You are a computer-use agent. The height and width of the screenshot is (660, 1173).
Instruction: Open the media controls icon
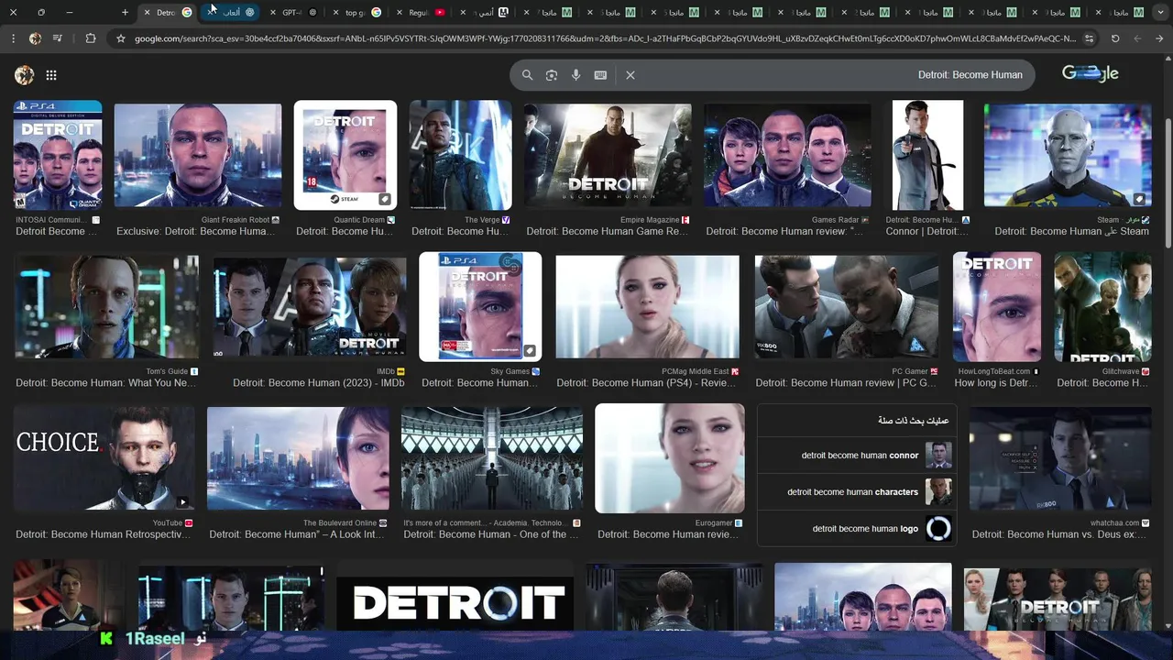coord(59,38)
